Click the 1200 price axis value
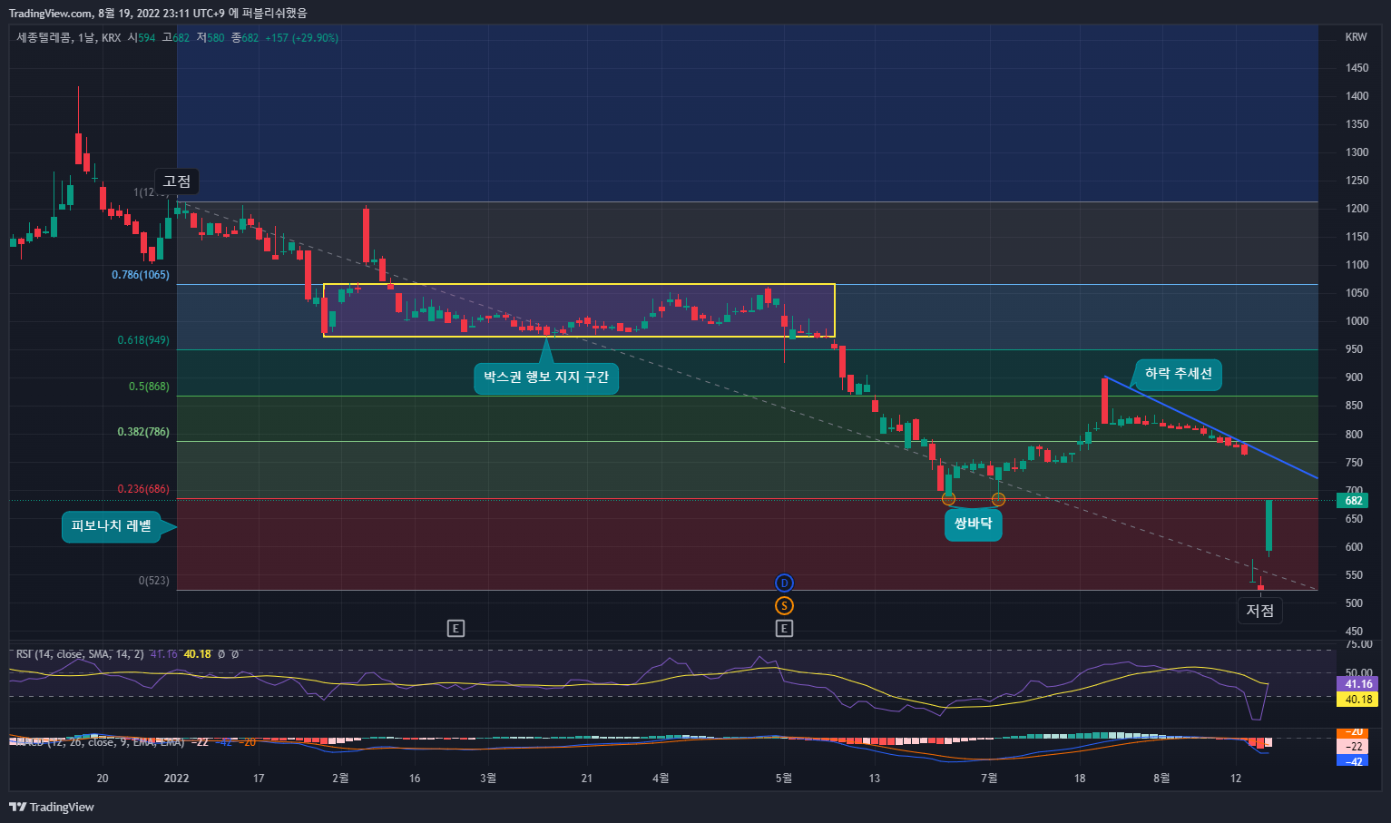Image resolution: width=1391 pixels, height=823 pixels. tap(1357, 209)
